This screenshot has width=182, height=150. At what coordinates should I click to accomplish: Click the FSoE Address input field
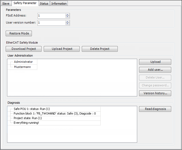[51, 16]
